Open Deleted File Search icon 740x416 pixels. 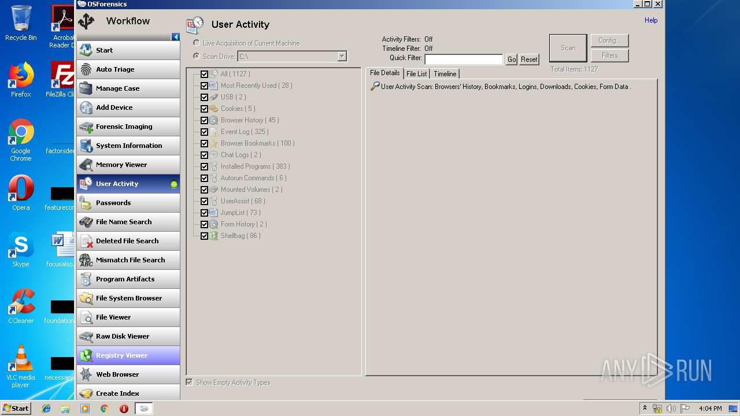[86, 241]
